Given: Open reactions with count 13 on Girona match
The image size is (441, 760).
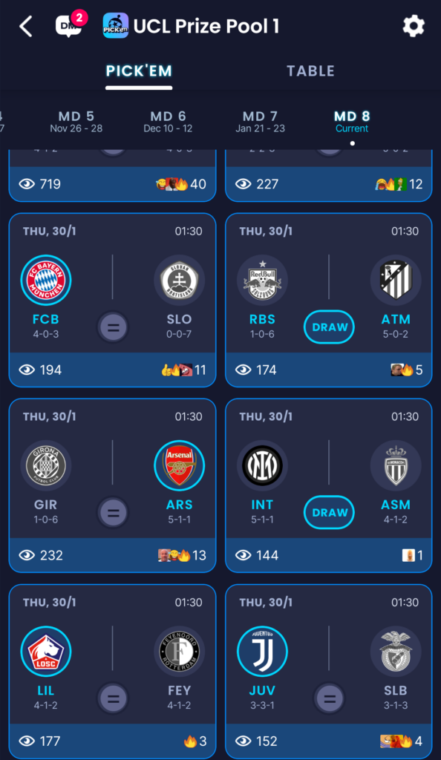Looking at the screenshot, I should coord(182,555).
